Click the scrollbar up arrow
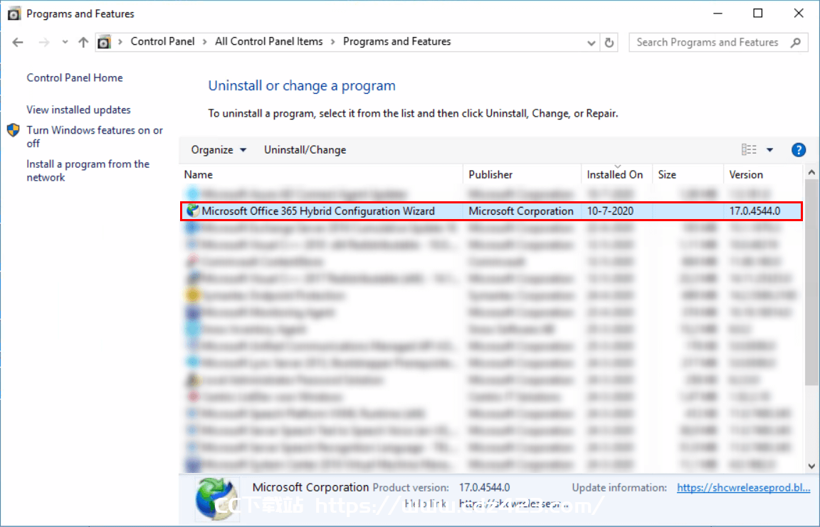 811,172
